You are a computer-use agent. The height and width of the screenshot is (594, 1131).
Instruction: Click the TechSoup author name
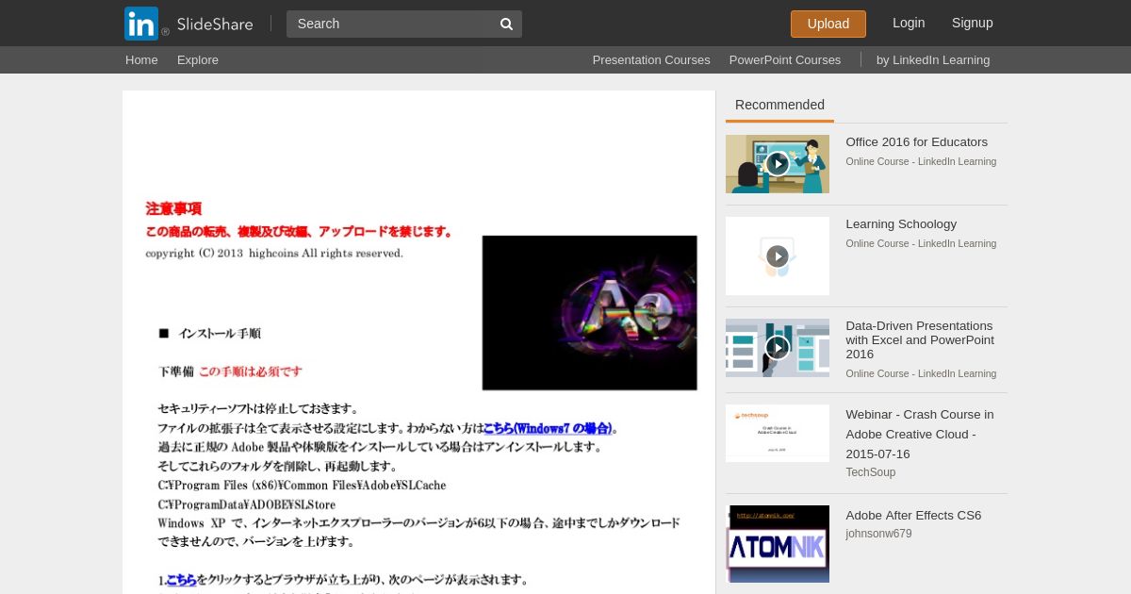(871, 472)
